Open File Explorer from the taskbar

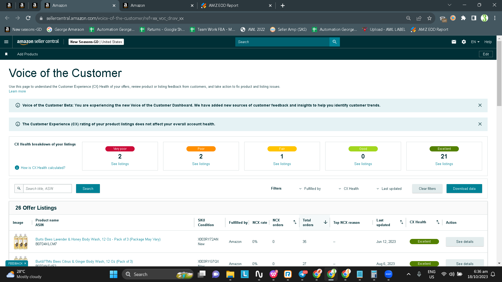(x=230, y=274)
